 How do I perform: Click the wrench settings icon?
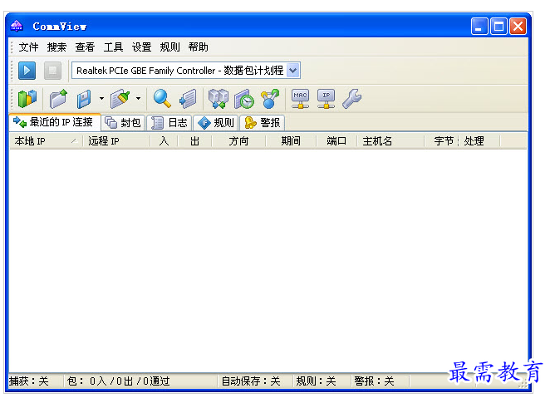click(x=351, y=99)
